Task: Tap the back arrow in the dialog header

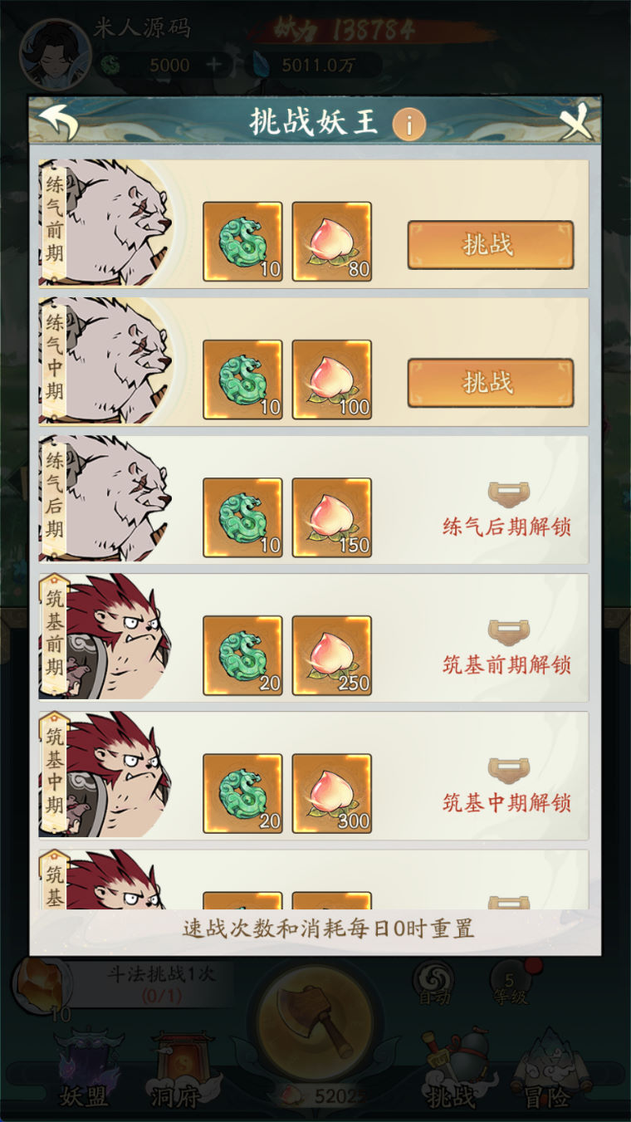Action: (x=58, y=122)
